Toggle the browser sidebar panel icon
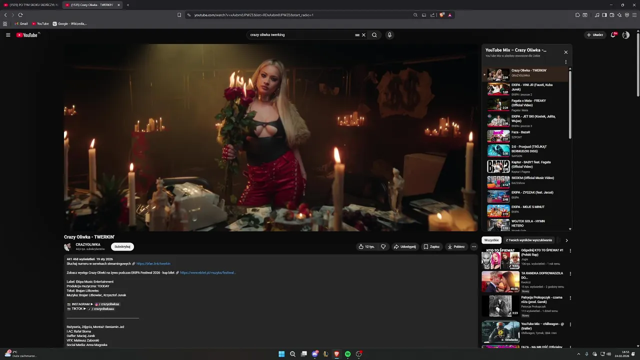This screenshot has width=640, height=360. [x=604, y=15]
